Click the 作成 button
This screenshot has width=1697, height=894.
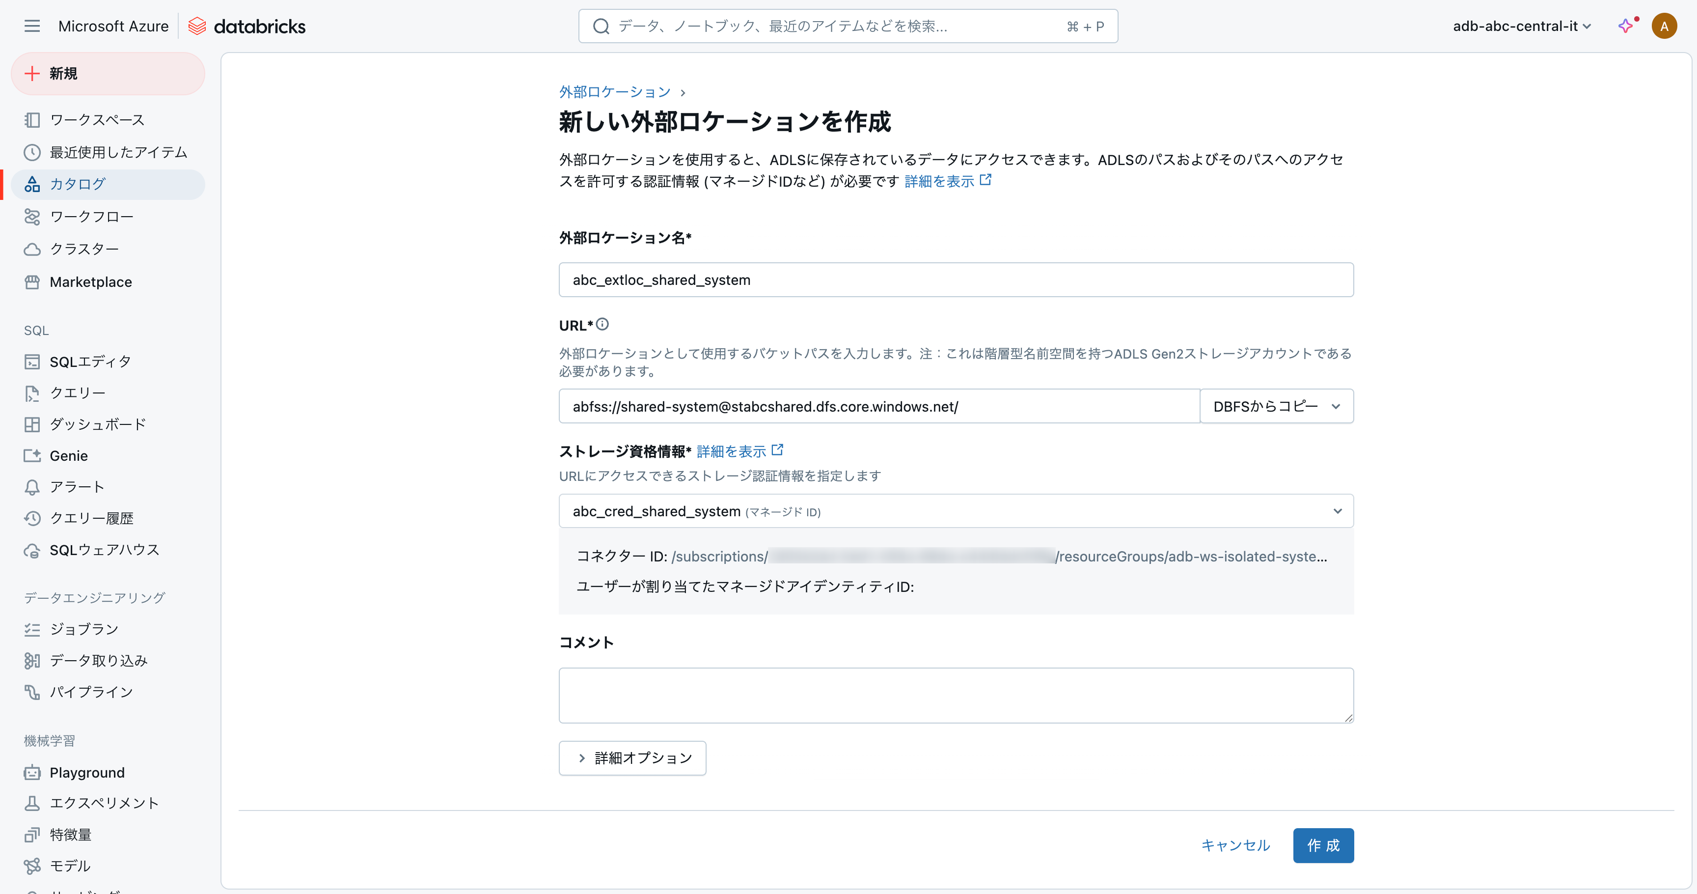(x=1323, y=845)
